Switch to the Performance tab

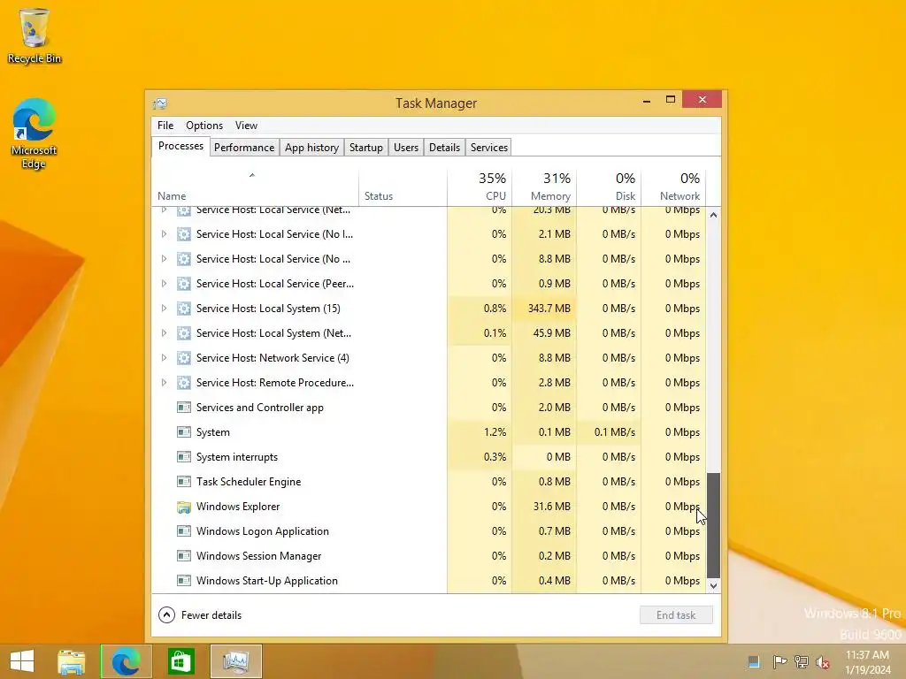[244, 148]
